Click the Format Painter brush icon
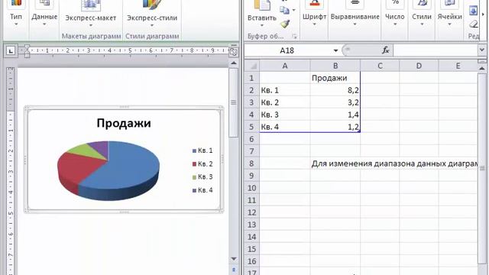 [x=285, y=24]
